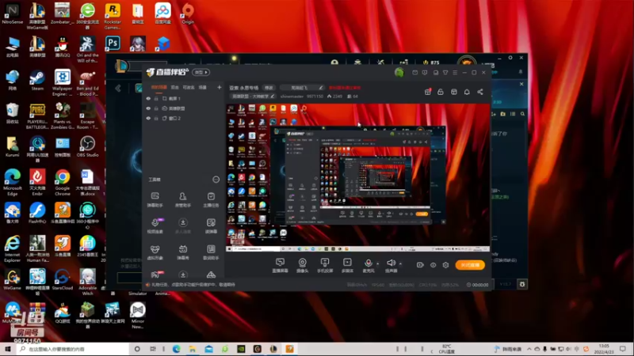Open the 类型 mode pill beside the logo
Screen dimensions: 634x356
(x=201, y=72)
